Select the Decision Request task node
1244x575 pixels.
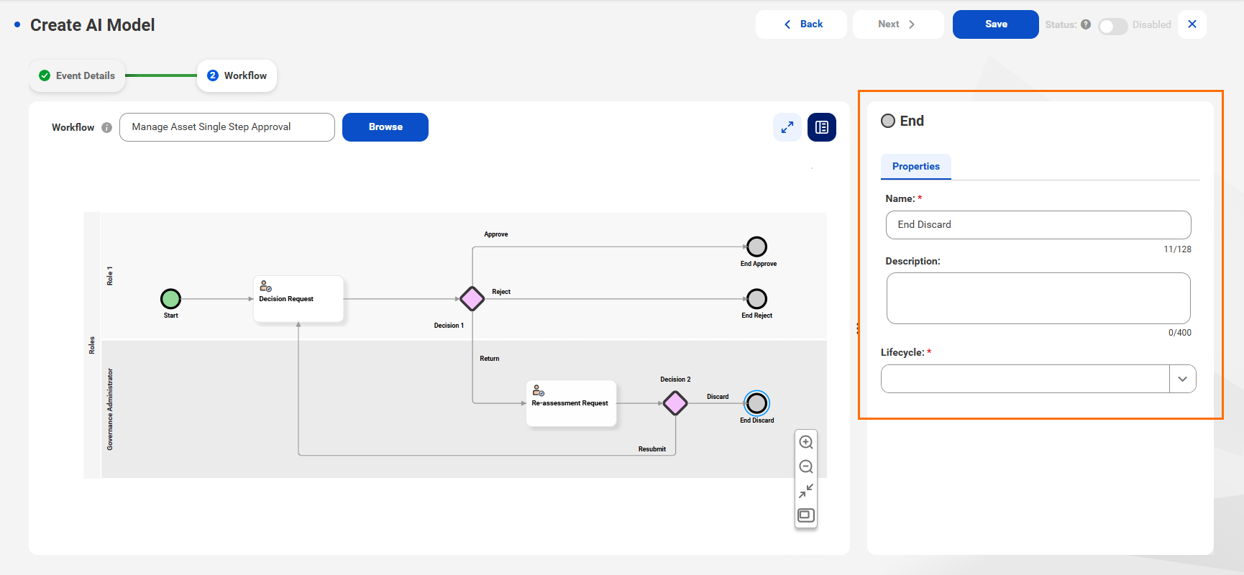click(x=298, y=299)
